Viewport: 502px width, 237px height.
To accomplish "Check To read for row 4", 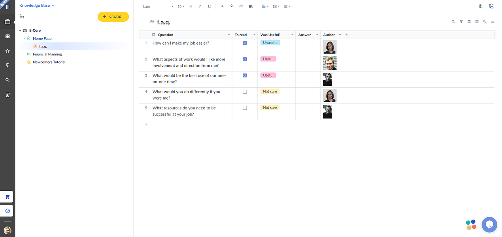I will pyautogui.click(x=245, y=92).
